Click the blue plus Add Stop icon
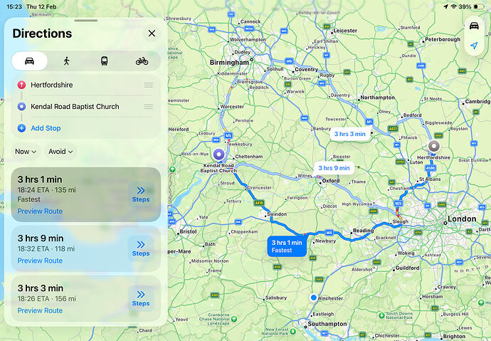This screenshot has height=341, width=491. point(21,128)
